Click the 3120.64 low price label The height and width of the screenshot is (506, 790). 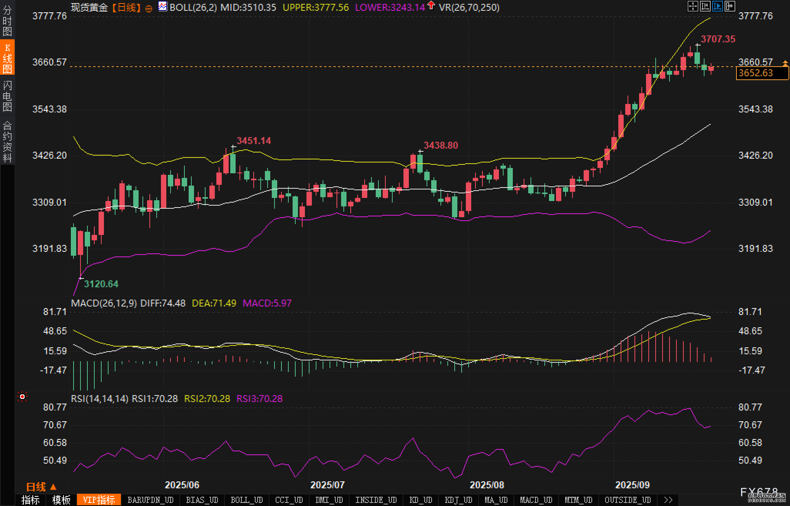pos(101,284)
